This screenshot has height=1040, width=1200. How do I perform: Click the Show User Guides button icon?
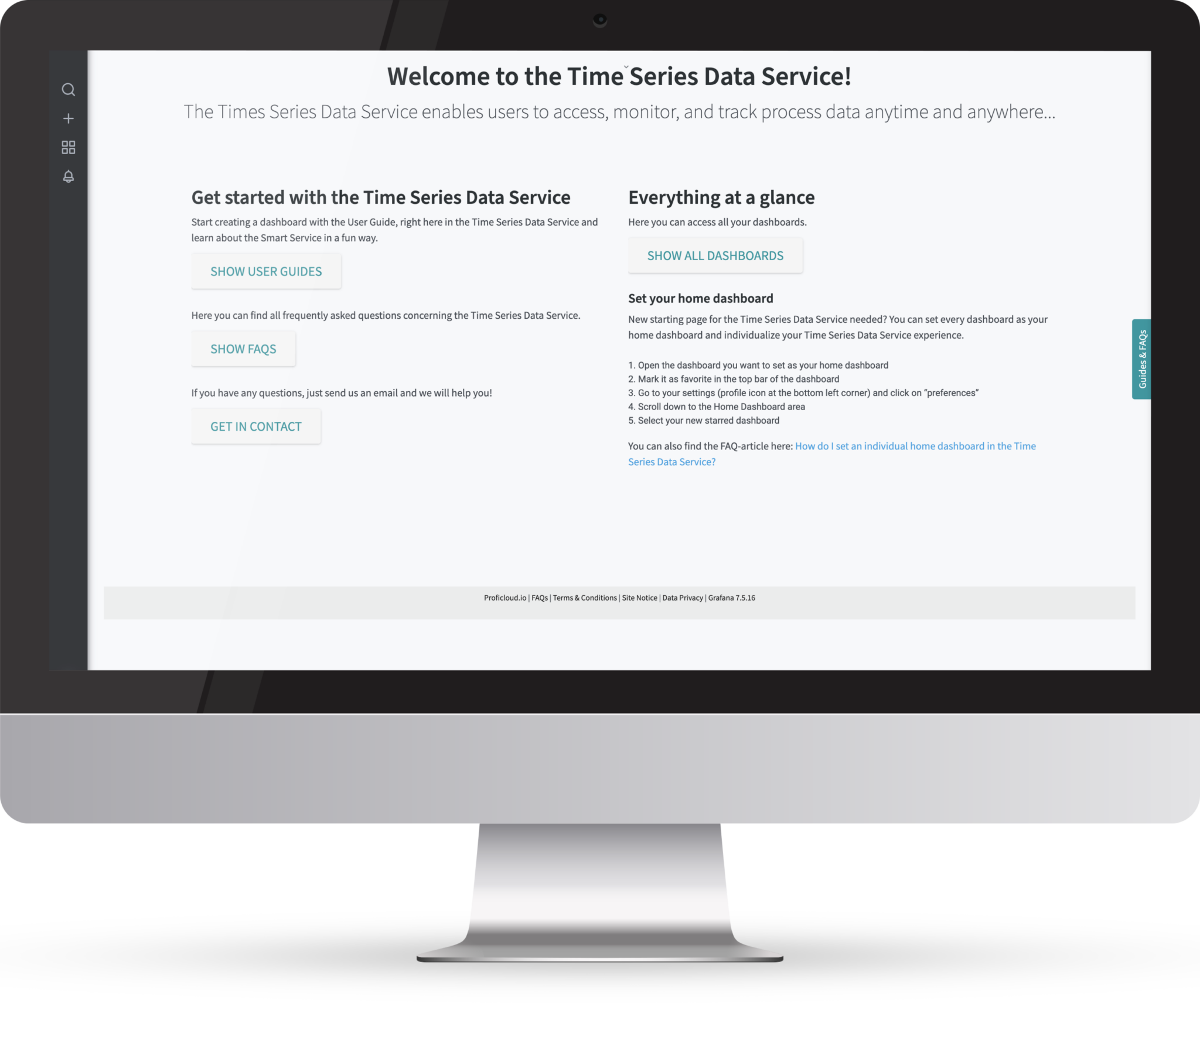pyautogui.click(x=265, y=271)
